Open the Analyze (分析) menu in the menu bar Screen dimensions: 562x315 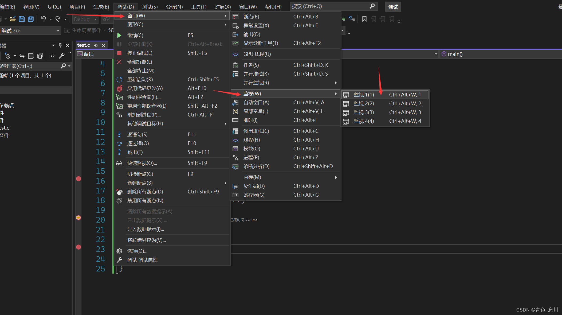pos(174,7)
